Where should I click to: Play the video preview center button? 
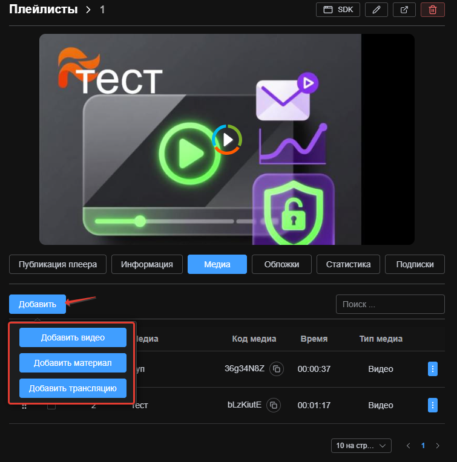(227, 139)
